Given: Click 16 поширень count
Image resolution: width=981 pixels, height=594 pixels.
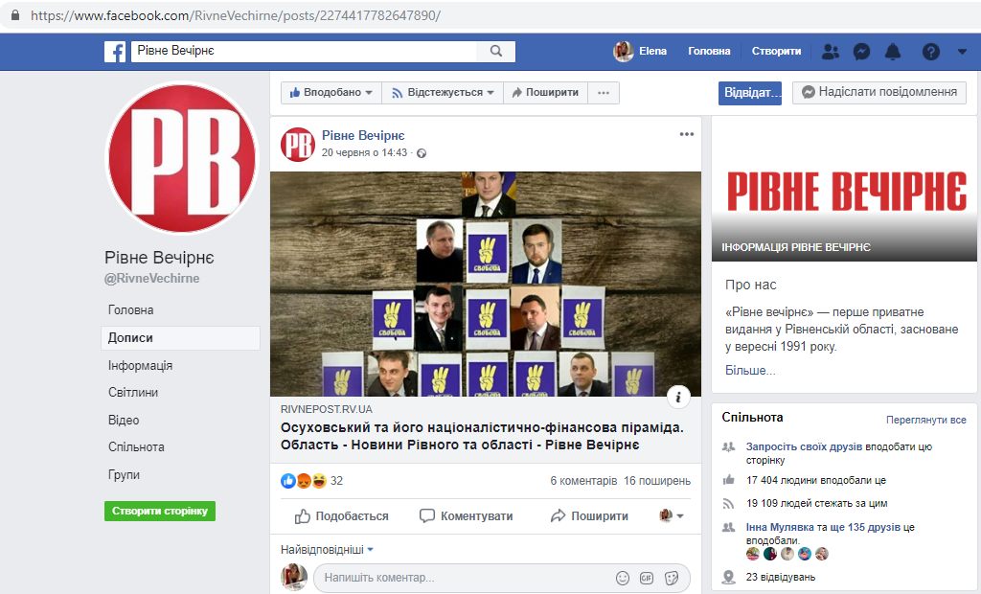Looking at the screenshot, I should tap(657, 481).
